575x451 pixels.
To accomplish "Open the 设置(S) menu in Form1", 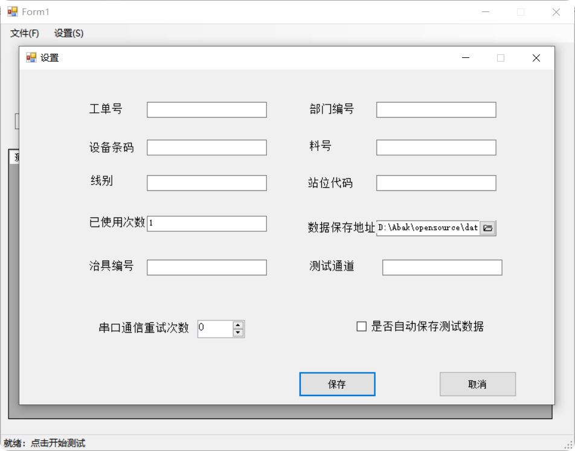I will point(69,33).
